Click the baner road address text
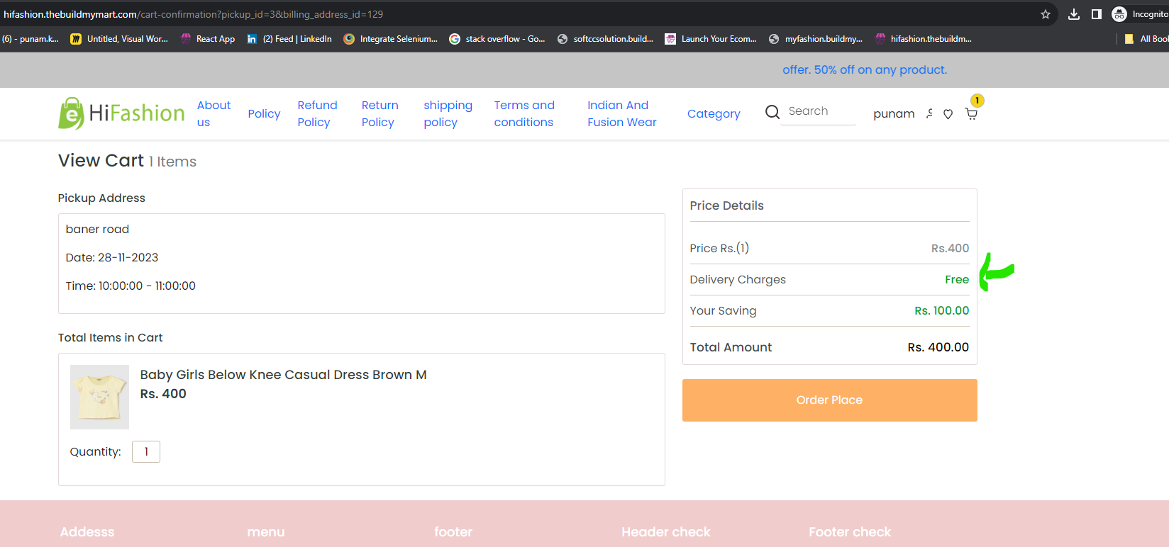Screen dimensions: 1169x547 pyautogui.click(x=97, y=230)
